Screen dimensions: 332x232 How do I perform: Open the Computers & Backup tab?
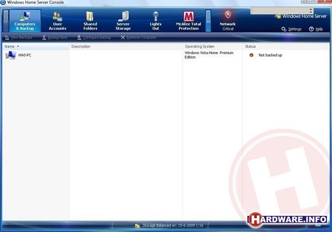point(25,21)
